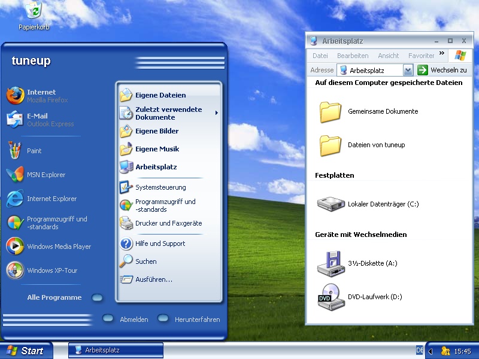Select DVD-Laufwerk (D:) drive
The height and width of the screenshot is (359, 479).
[x=360, y=297]
